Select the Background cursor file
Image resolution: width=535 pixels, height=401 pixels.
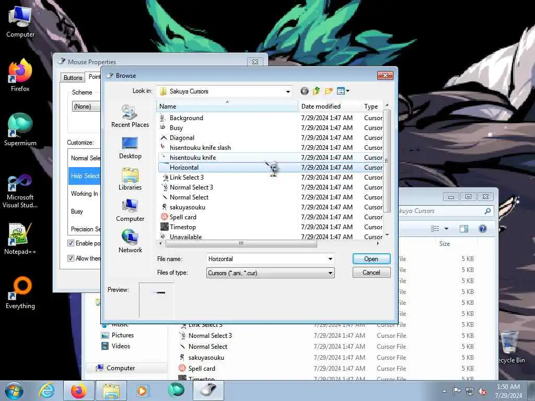[187, 118]
